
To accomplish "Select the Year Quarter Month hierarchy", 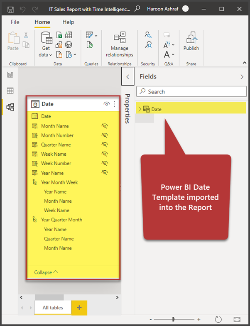I will [61, 220].
